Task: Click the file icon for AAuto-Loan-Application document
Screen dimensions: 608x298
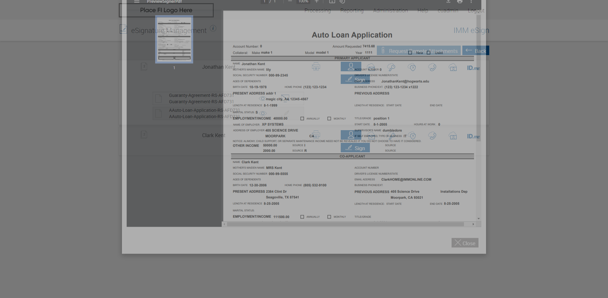Action: coord(159,113)
